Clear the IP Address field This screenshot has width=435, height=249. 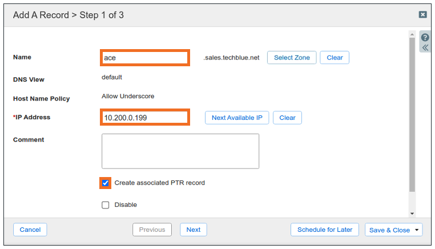coord(287,118)
